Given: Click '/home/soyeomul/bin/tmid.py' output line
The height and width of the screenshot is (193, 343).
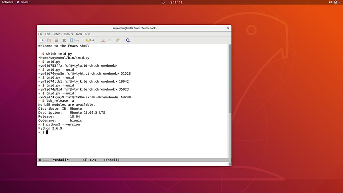Looking at the screenshot, I should pyautogui.click(x=64, y=58).
